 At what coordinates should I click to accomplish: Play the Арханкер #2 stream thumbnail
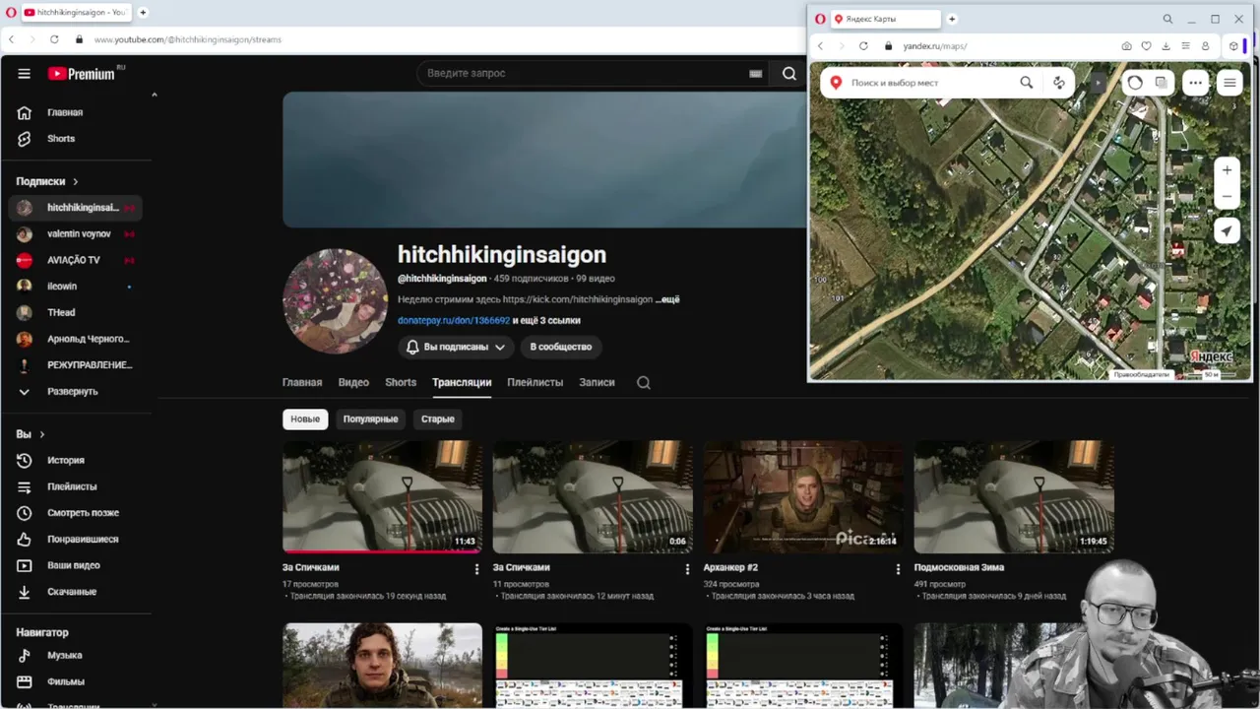click(x=802, y=496)
